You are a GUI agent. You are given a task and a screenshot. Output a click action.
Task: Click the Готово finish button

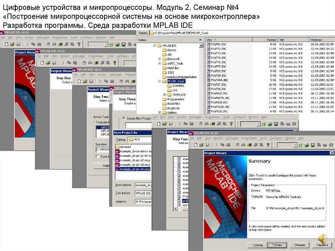[x=277, y=245]
